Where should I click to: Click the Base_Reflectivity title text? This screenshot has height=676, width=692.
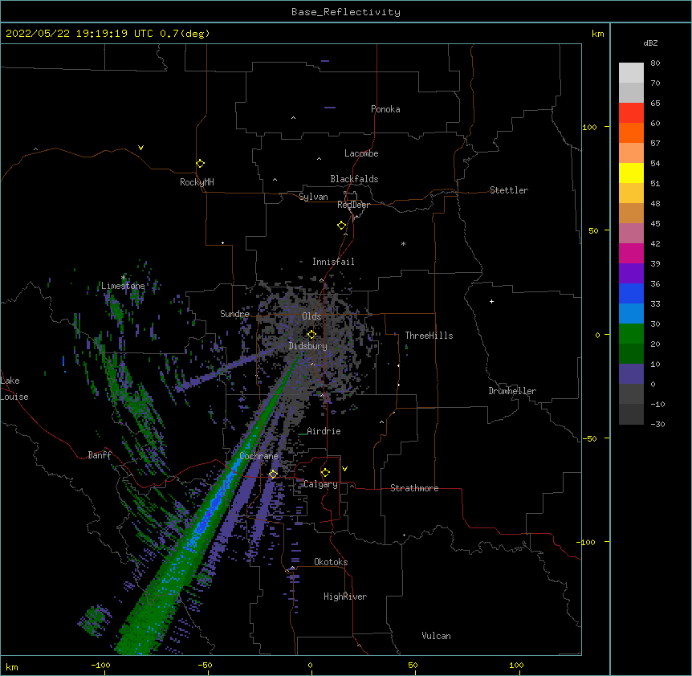pos(346,12)
